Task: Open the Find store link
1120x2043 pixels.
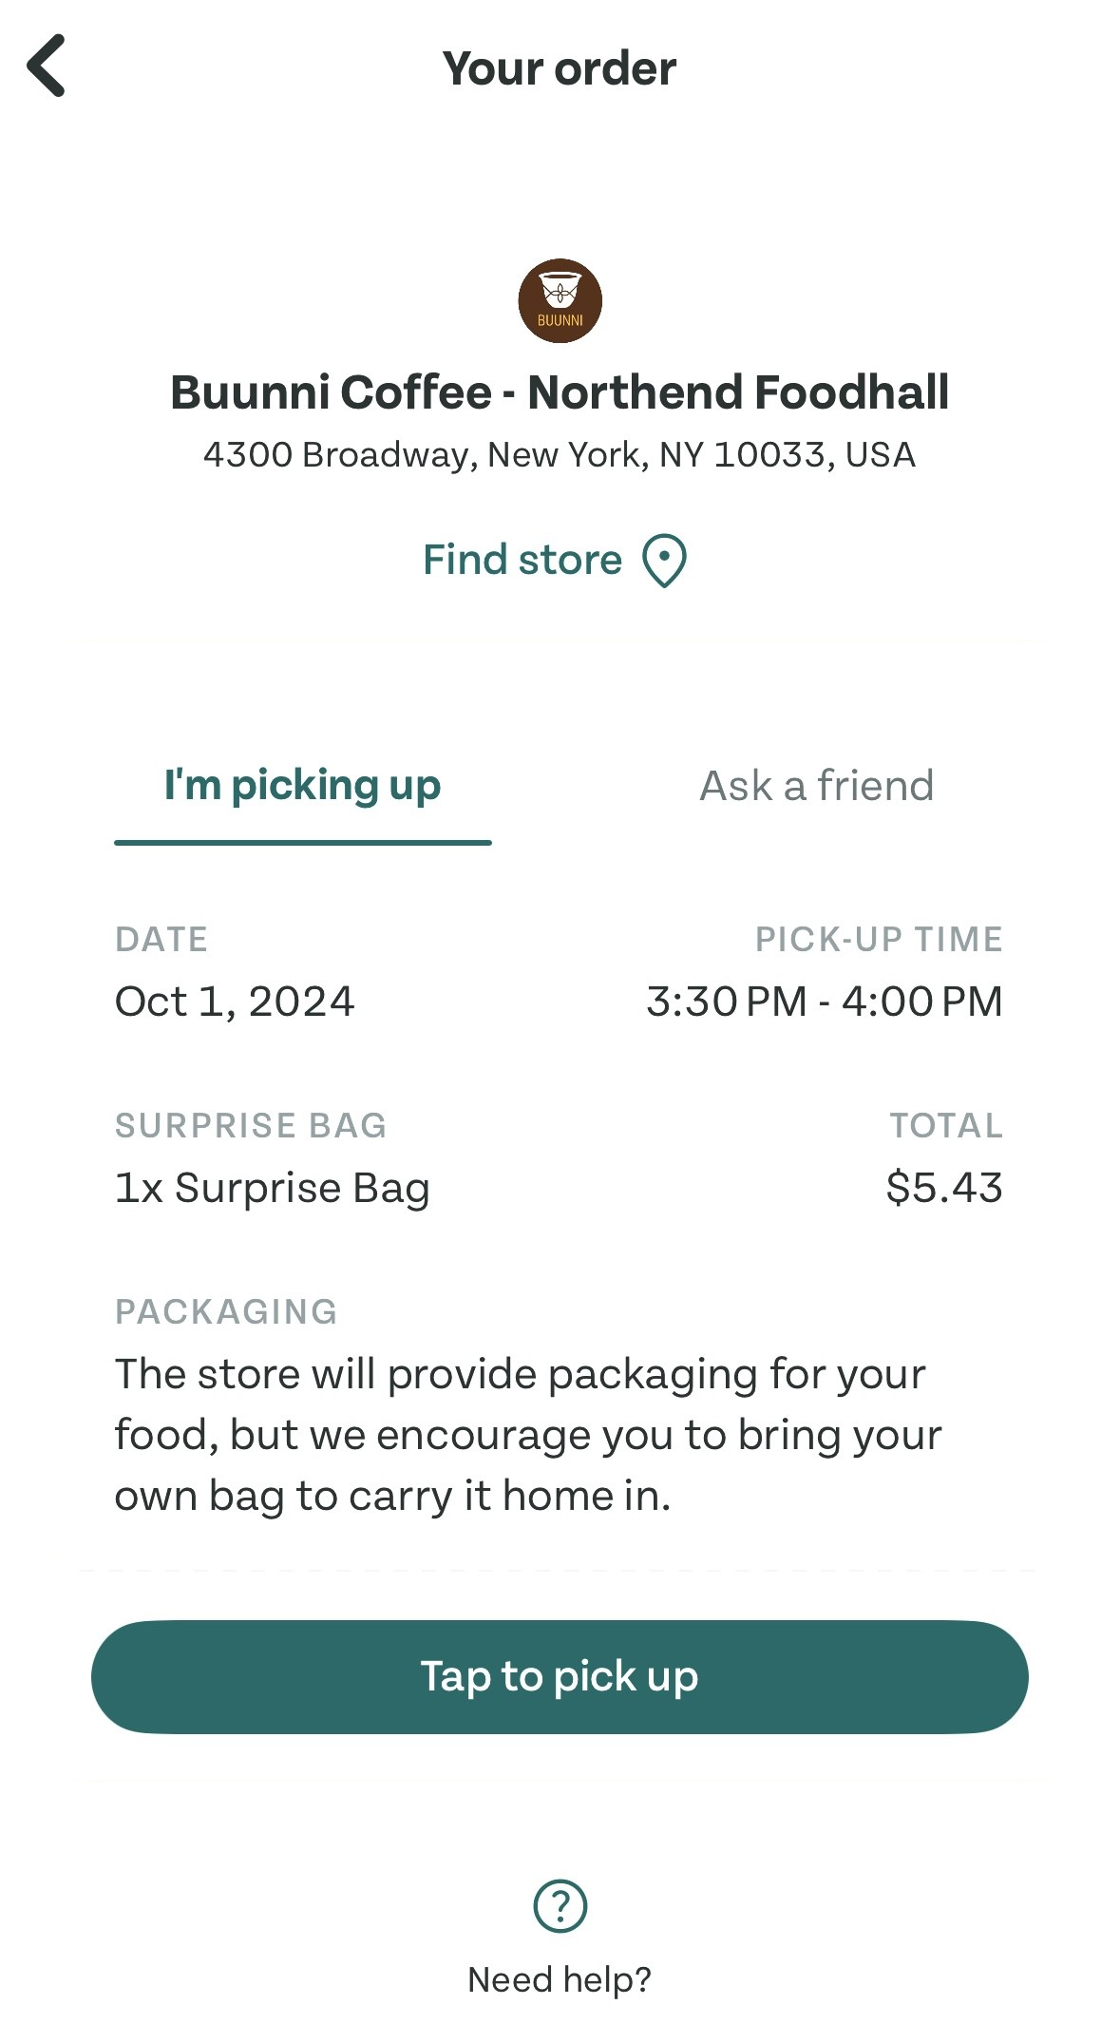Action: point(522,560)
